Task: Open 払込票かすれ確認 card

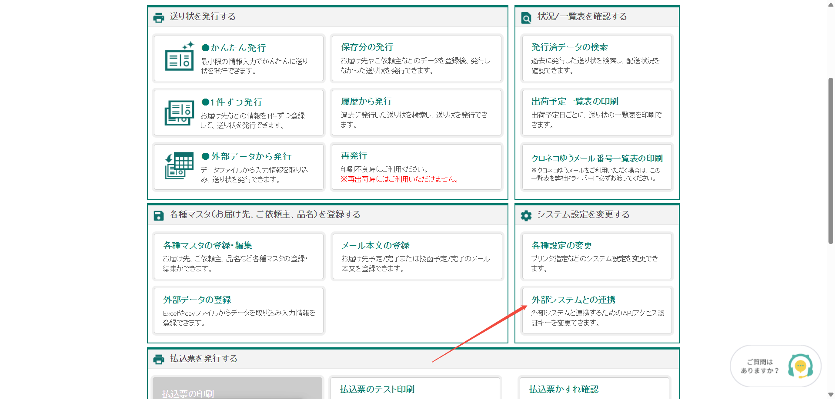Action: click(x=595, y=388)
